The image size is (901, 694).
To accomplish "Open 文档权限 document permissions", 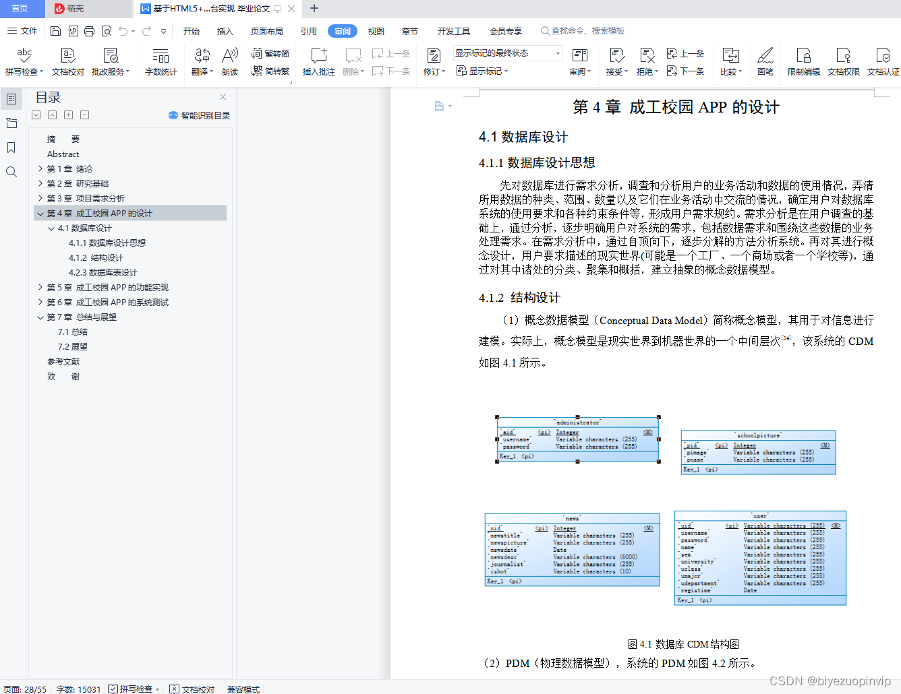I will (842, 61).
